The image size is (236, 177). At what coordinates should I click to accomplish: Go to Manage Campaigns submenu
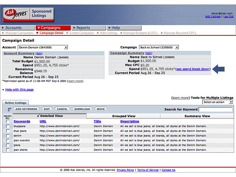pos(18,33)
